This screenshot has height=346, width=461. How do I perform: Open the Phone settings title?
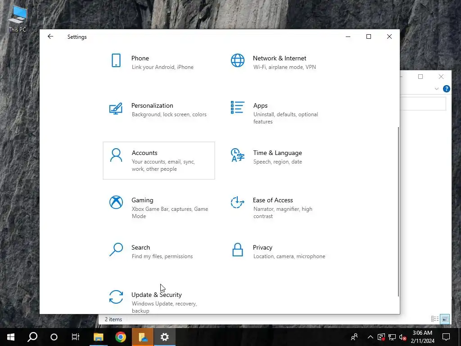[x=140, y=58]
